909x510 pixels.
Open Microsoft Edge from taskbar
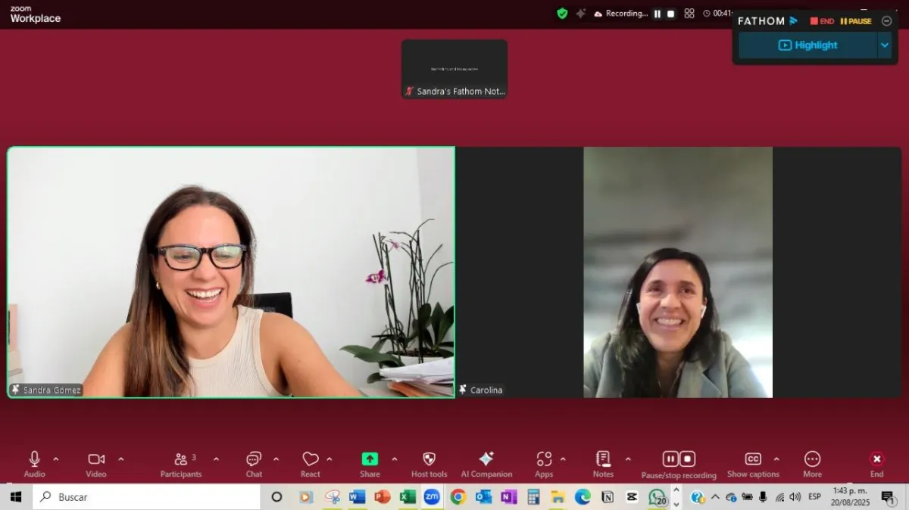(x=583, y=497)
